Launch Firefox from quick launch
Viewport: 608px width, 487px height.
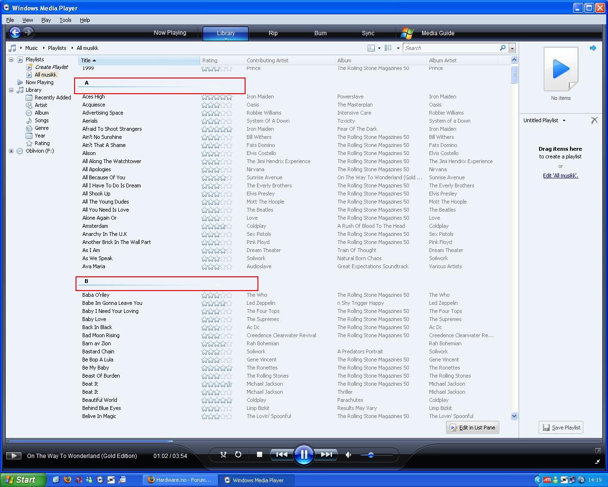(67, 480)
